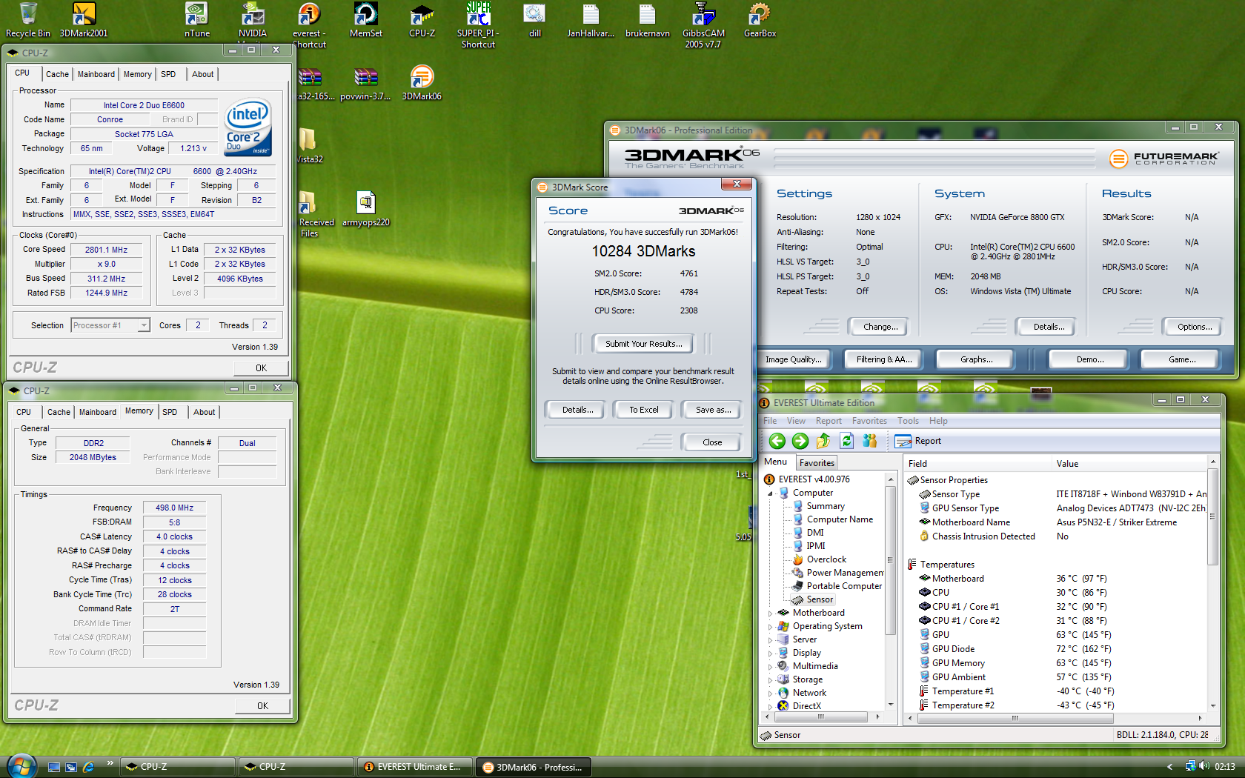This screenshot has width=1245, height=778.
Task: Click Image Quality button in 3DMark06
Action: pyautogui.click(x=793, y=359)
